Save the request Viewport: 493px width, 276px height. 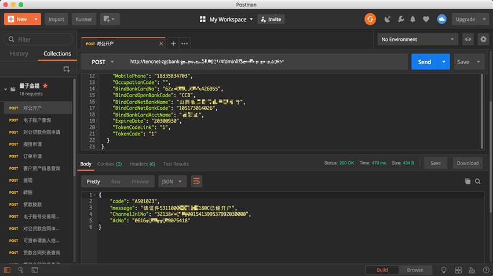(x=463, y=62)
